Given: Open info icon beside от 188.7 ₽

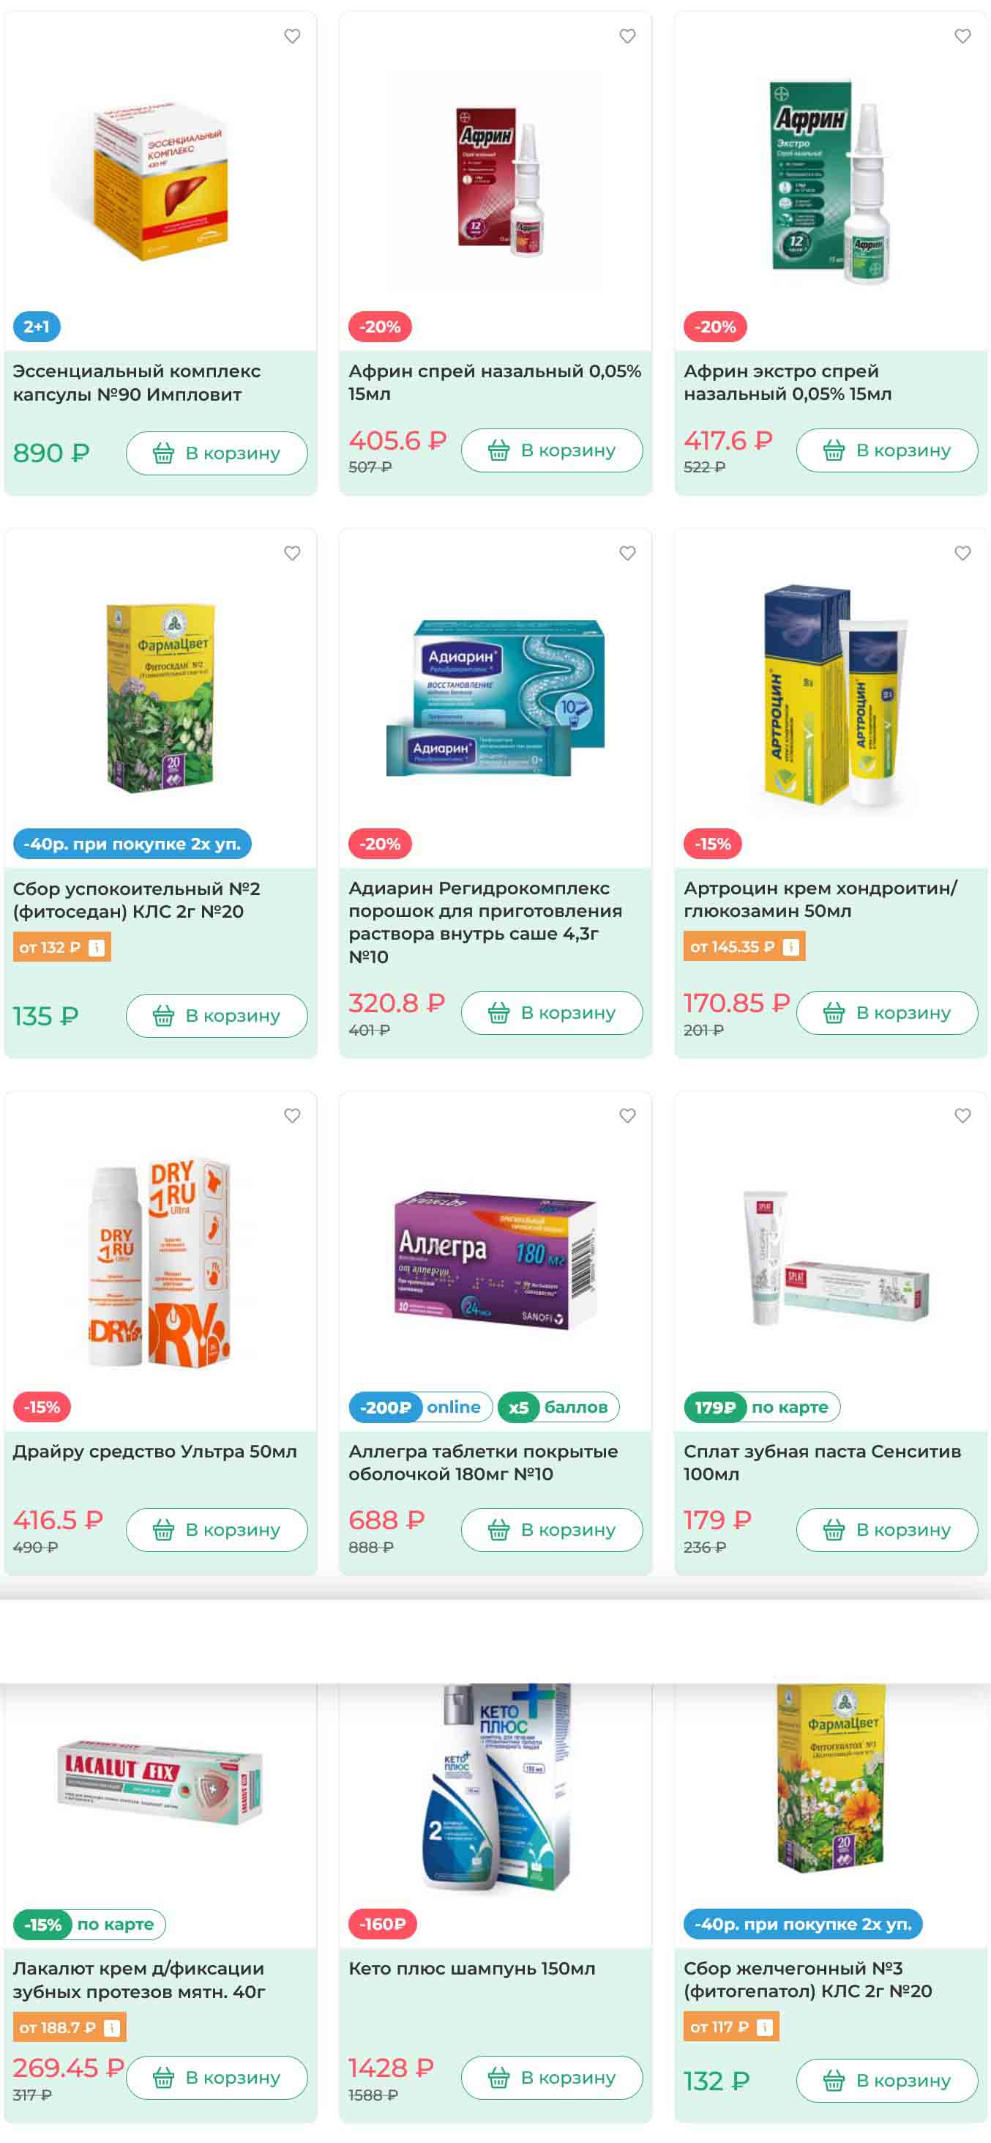Looking at the screenshot, I should click(x=112, y=2027).
